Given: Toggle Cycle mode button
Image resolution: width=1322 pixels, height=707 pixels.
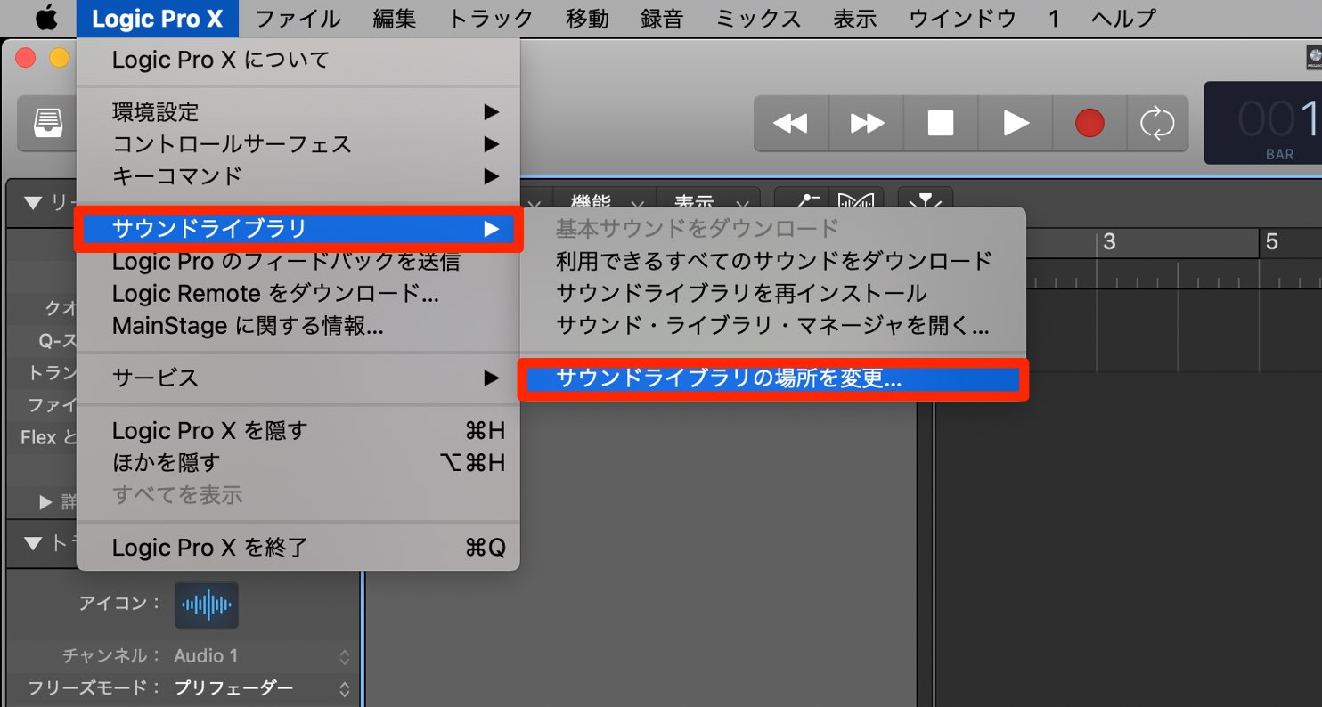Looking at the screenshot, I should [x=1157, y=123].
